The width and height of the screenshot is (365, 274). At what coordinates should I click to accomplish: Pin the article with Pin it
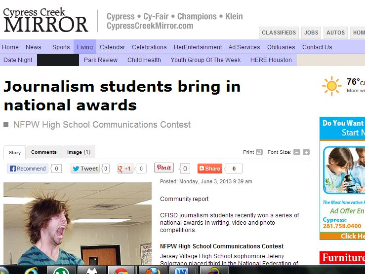[x=164, y=168]
